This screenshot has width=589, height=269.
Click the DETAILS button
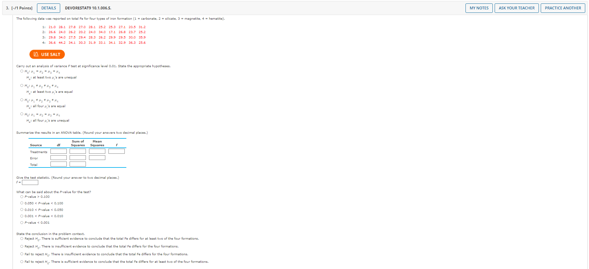point(49,8)
